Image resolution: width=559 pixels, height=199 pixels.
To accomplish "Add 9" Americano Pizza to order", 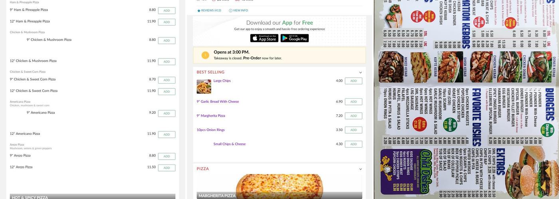I will pyautogui.click(x=167, y=113).
